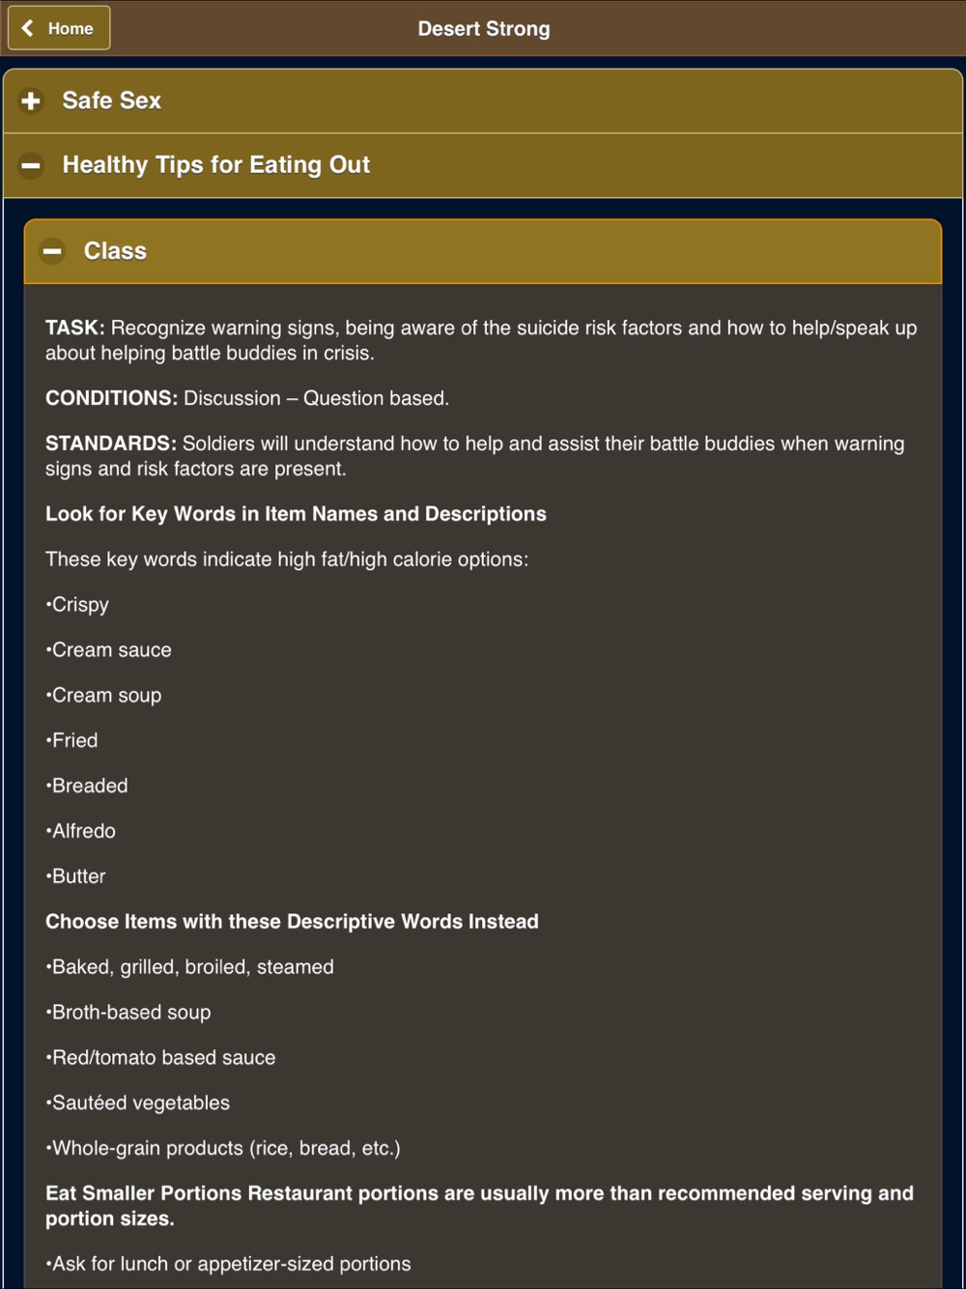966x1289 pixels.
Task: Click the back chevron arrow icon
Action: (28, 28)
